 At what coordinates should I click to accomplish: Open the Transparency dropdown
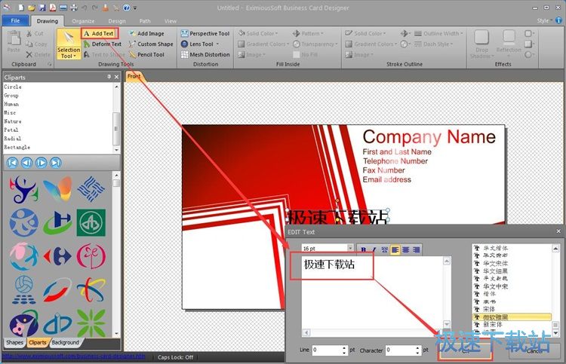click(315, 44)
